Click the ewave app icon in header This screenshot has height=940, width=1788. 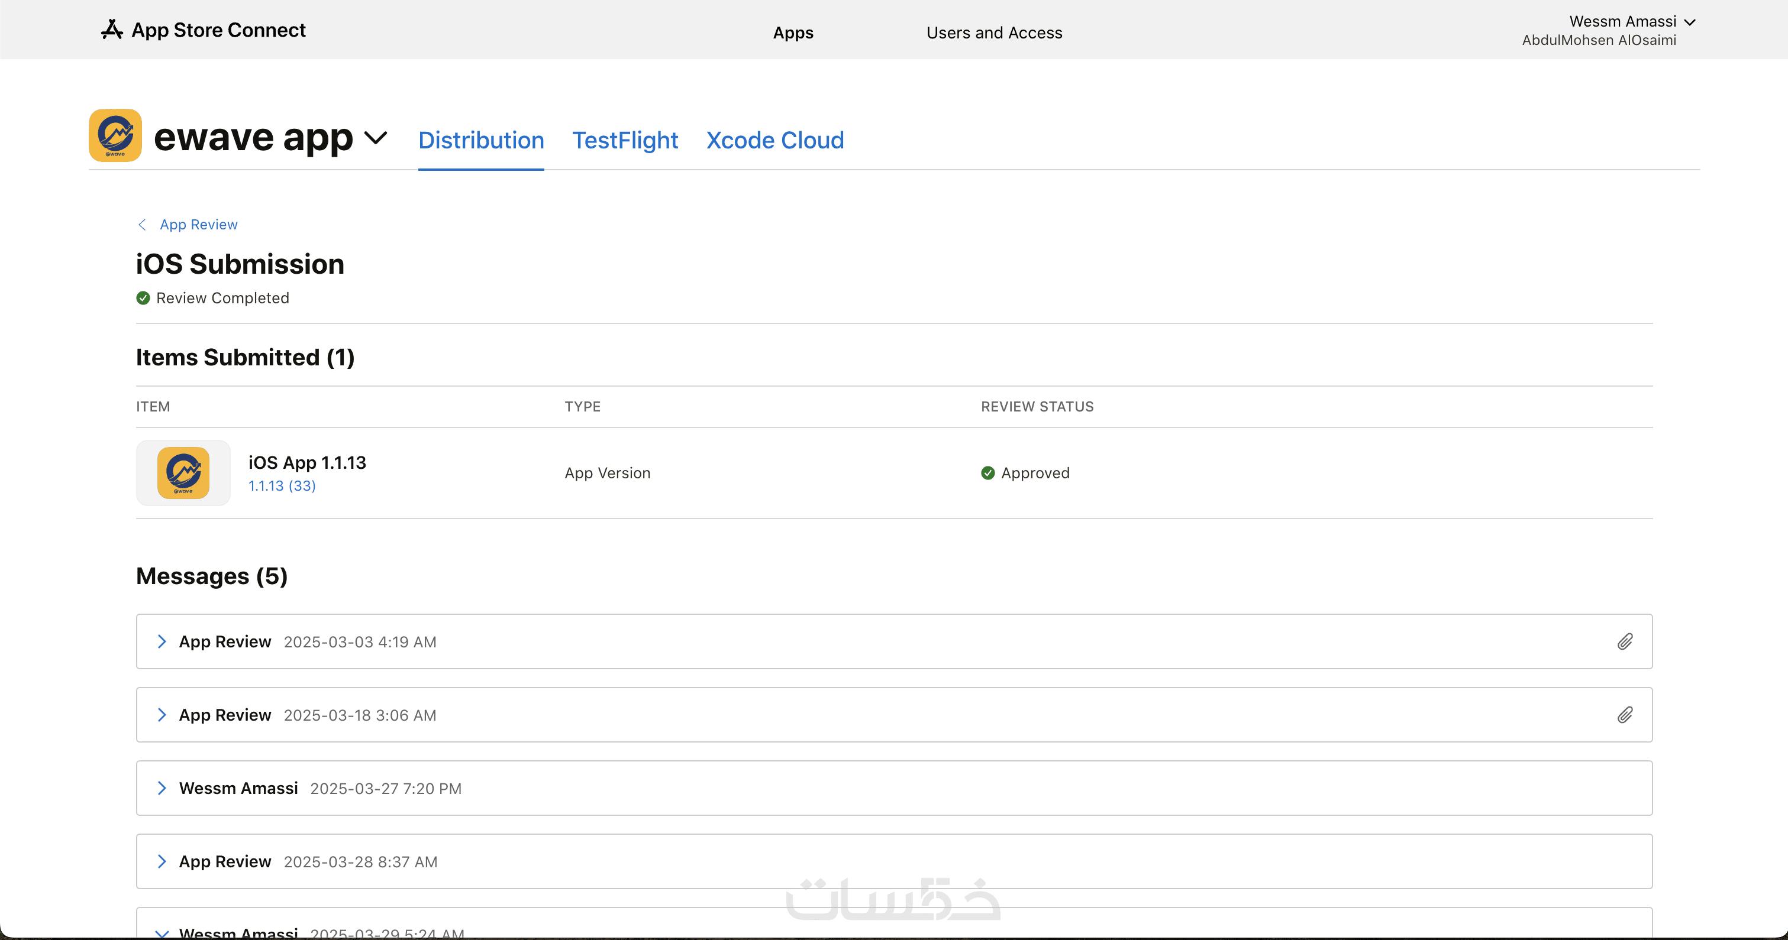click(115, 135)
